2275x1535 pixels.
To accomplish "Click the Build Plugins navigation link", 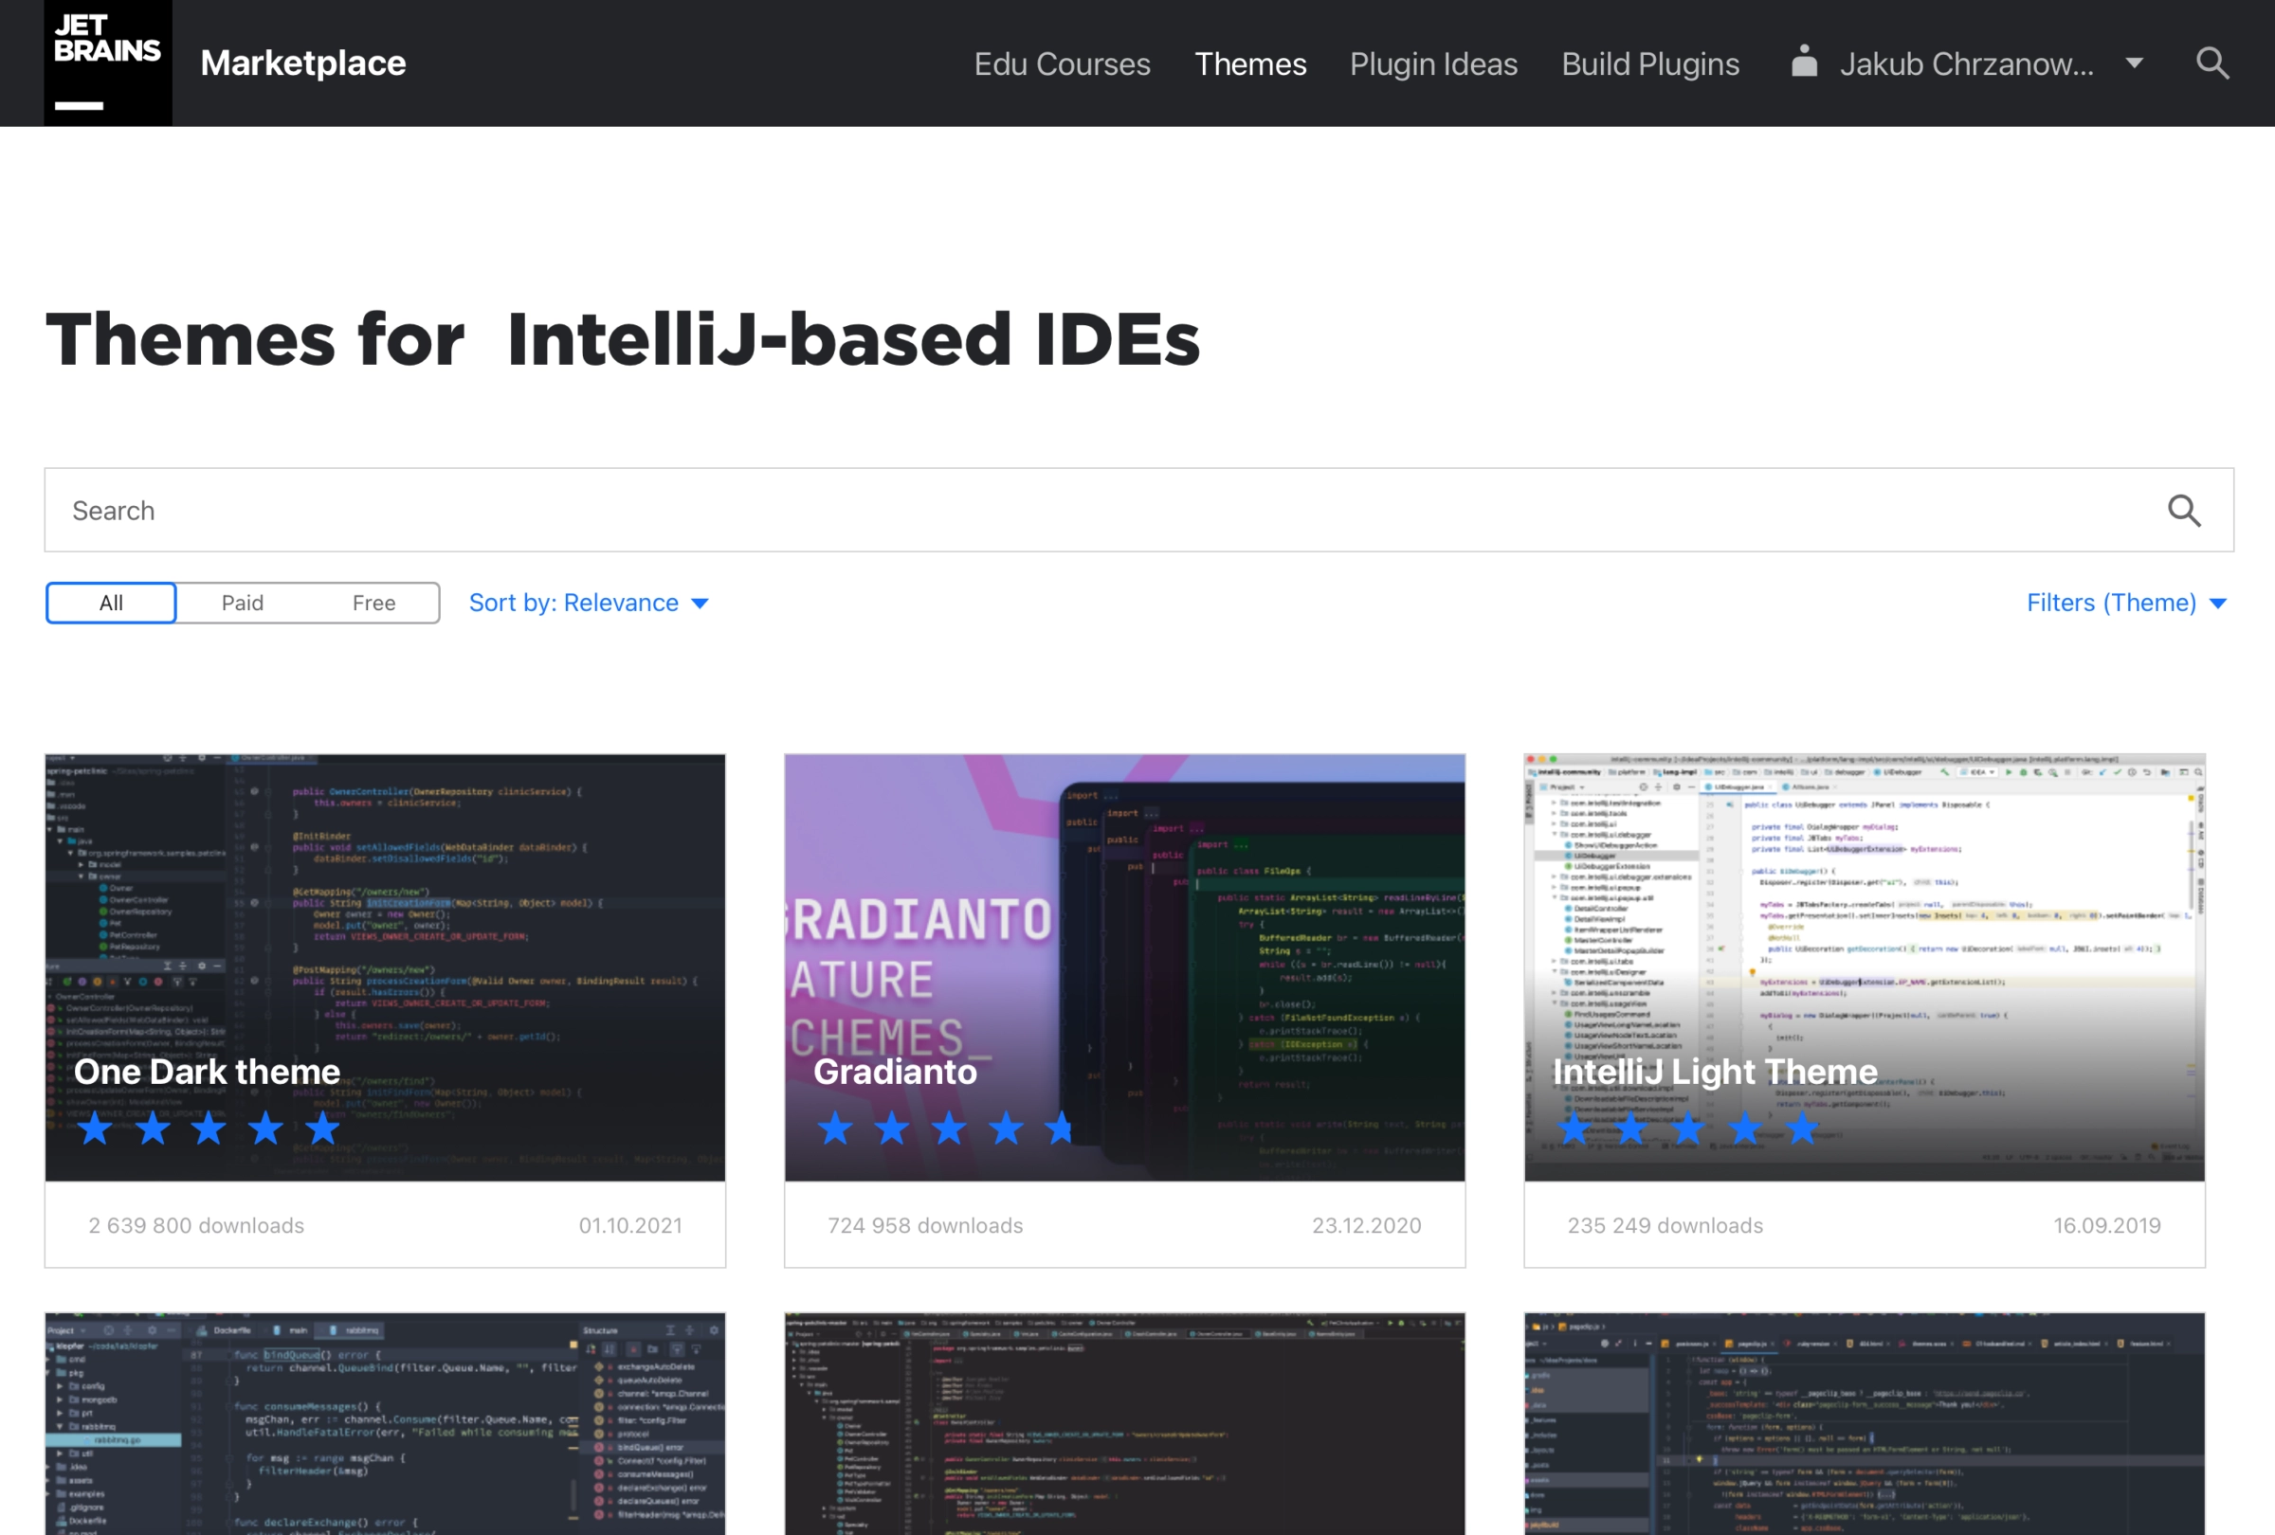I will 1649,62.
